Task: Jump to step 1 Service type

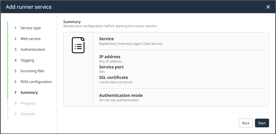Action: tap(30, 28)
